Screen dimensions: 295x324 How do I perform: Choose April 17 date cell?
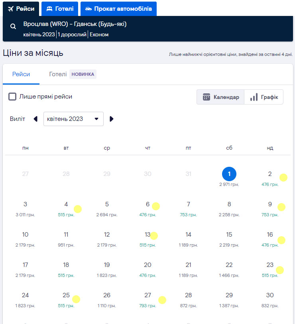tap(25, 269)
